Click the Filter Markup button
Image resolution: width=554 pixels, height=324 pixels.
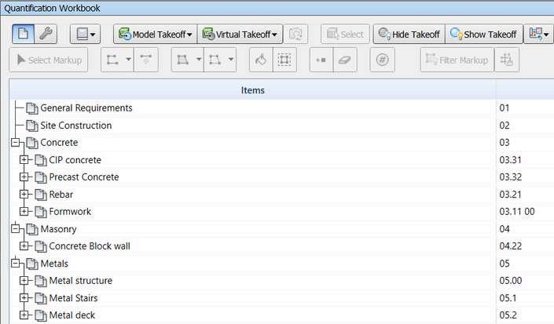point(457,60)
